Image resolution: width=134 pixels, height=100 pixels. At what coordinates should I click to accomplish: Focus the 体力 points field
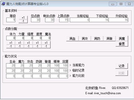point(11,38)
